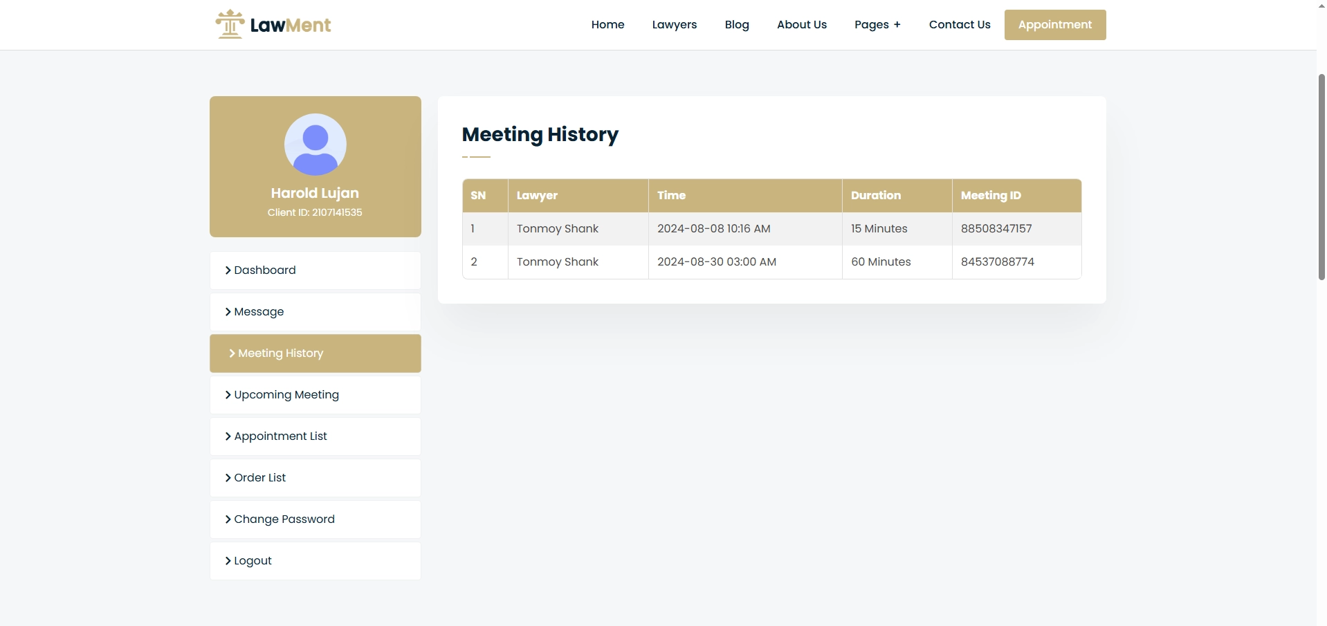Click the Harold Lujan name

[315, 193]
